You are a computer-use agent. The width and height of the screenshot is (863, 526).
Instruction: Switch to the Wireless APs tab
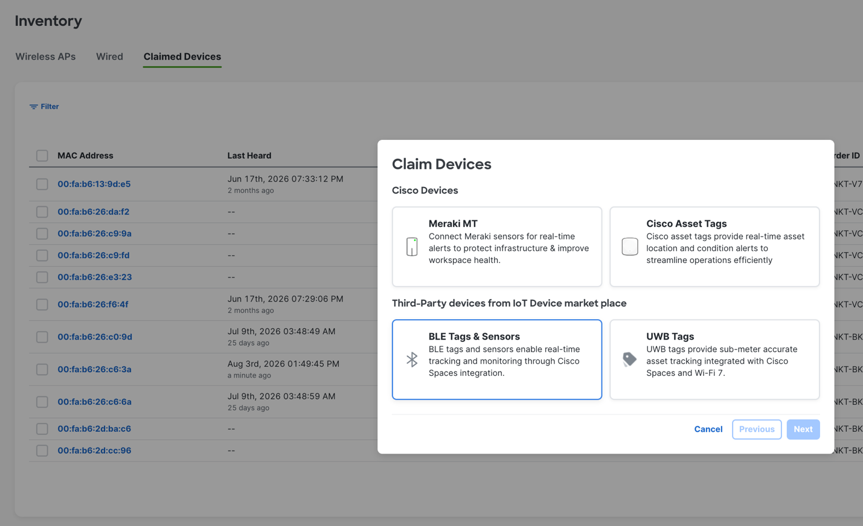point(45,57)
